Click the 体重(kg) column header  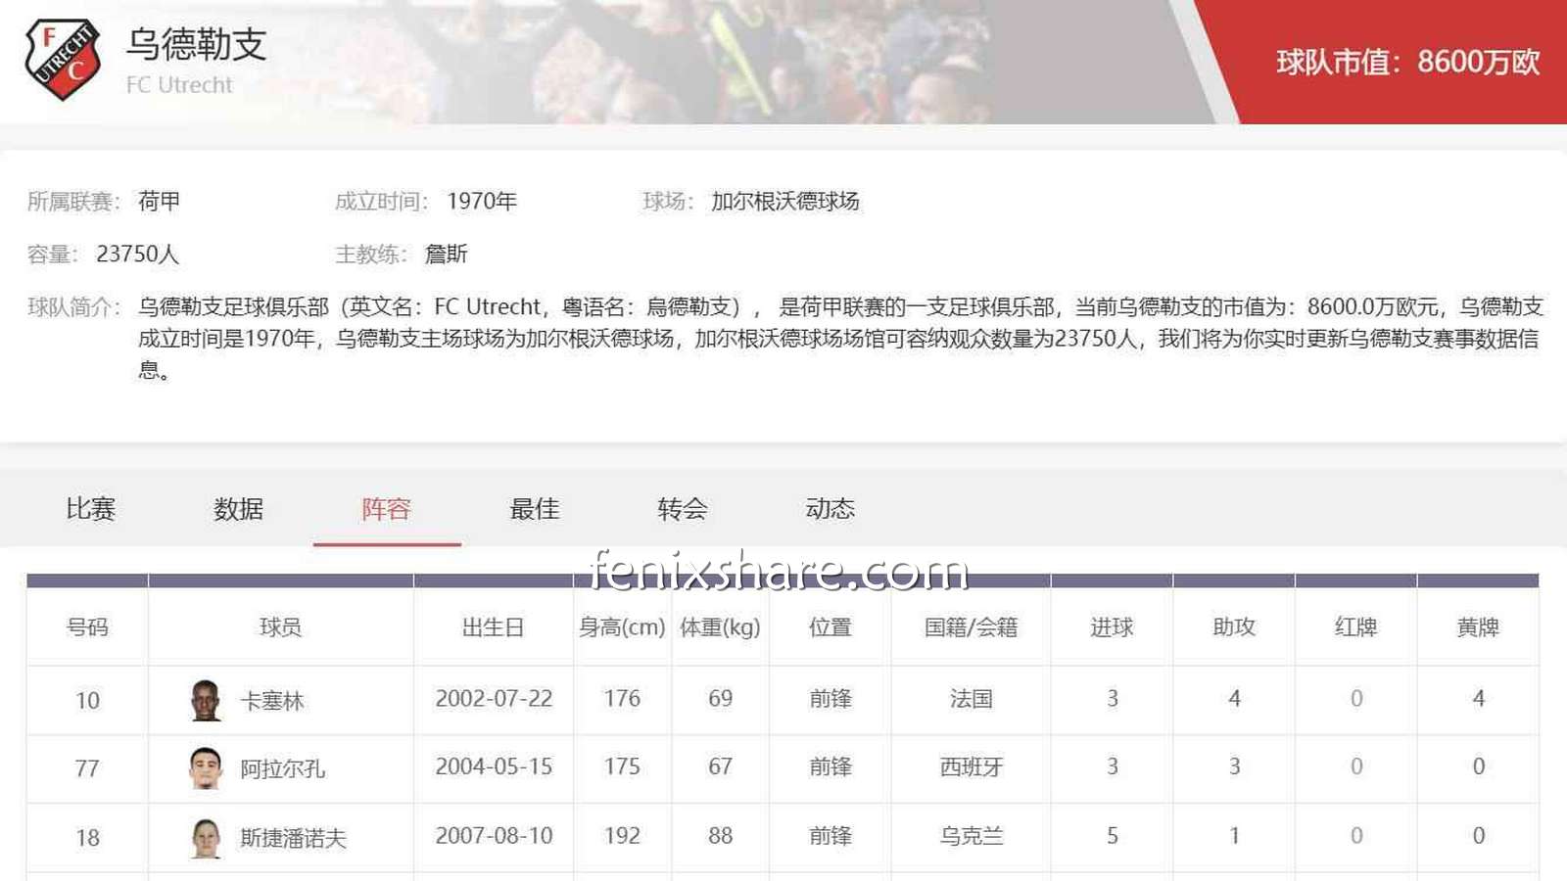(720, 627)
